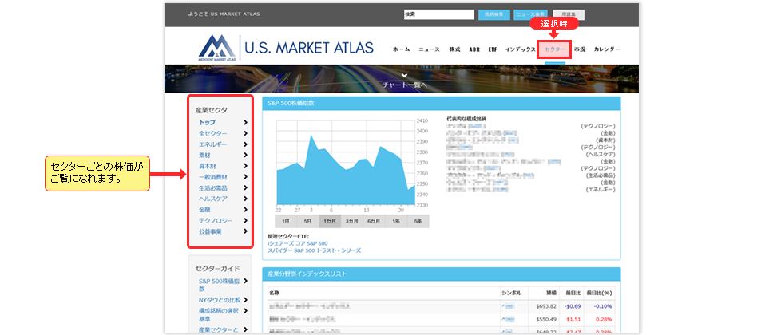This screenshot has width=777, height=335.
Task: Select the セクター menu item
Action: tap(554, 49)
